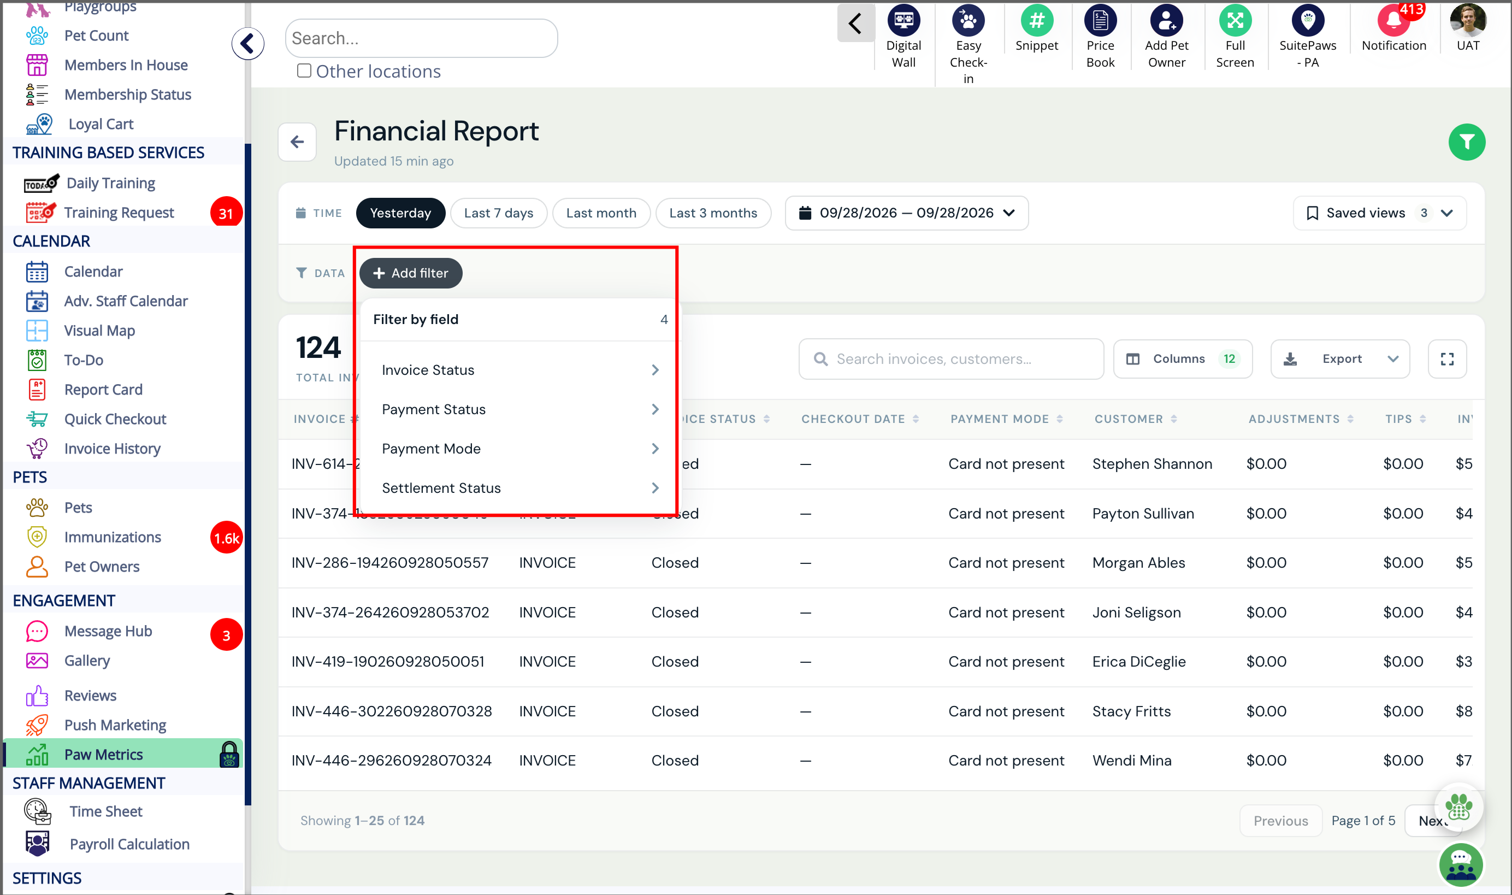Expand Payment Mode filter option
1512x895 pixels.
[519, 448]
